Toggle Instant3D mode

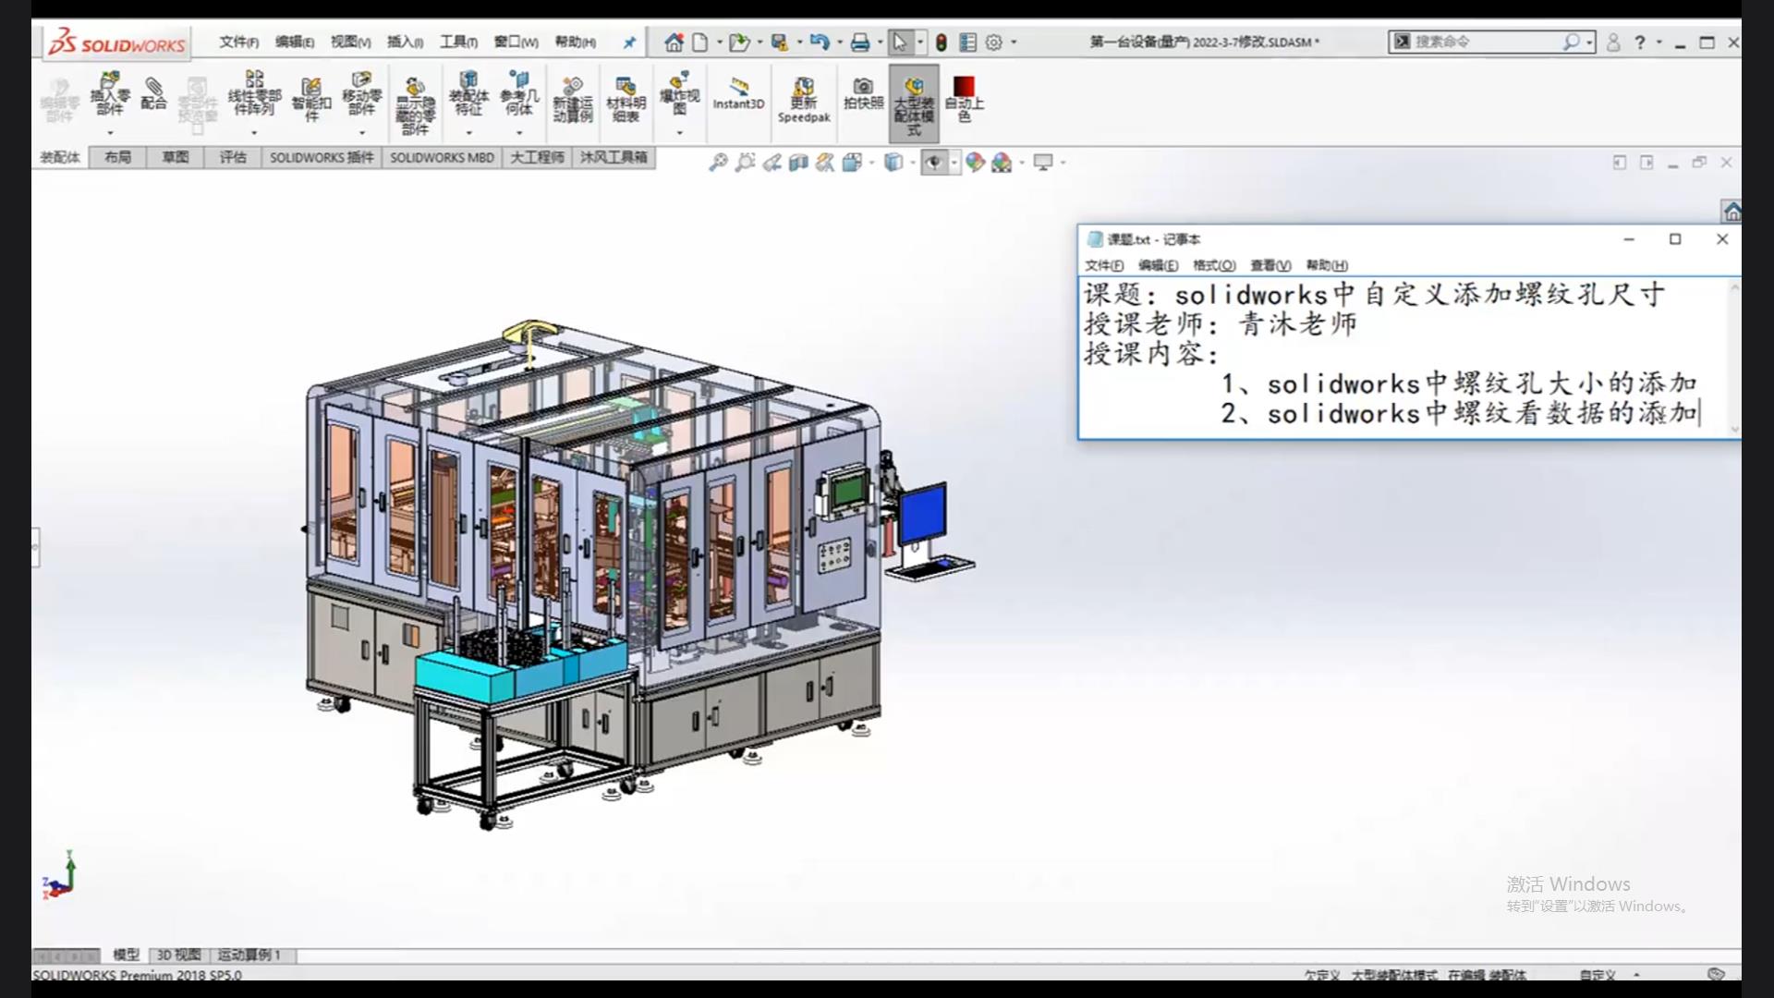click(x=738, y=94)
